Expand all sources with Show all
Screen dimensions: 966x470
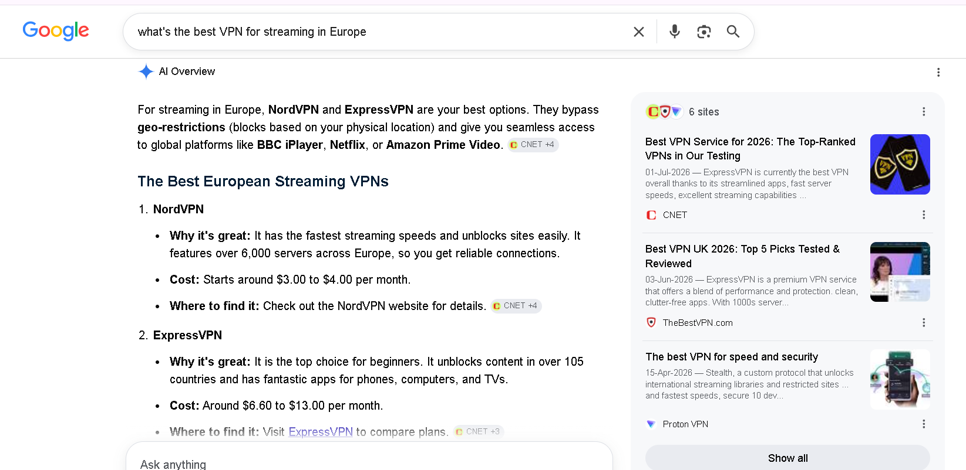(787, 458)
